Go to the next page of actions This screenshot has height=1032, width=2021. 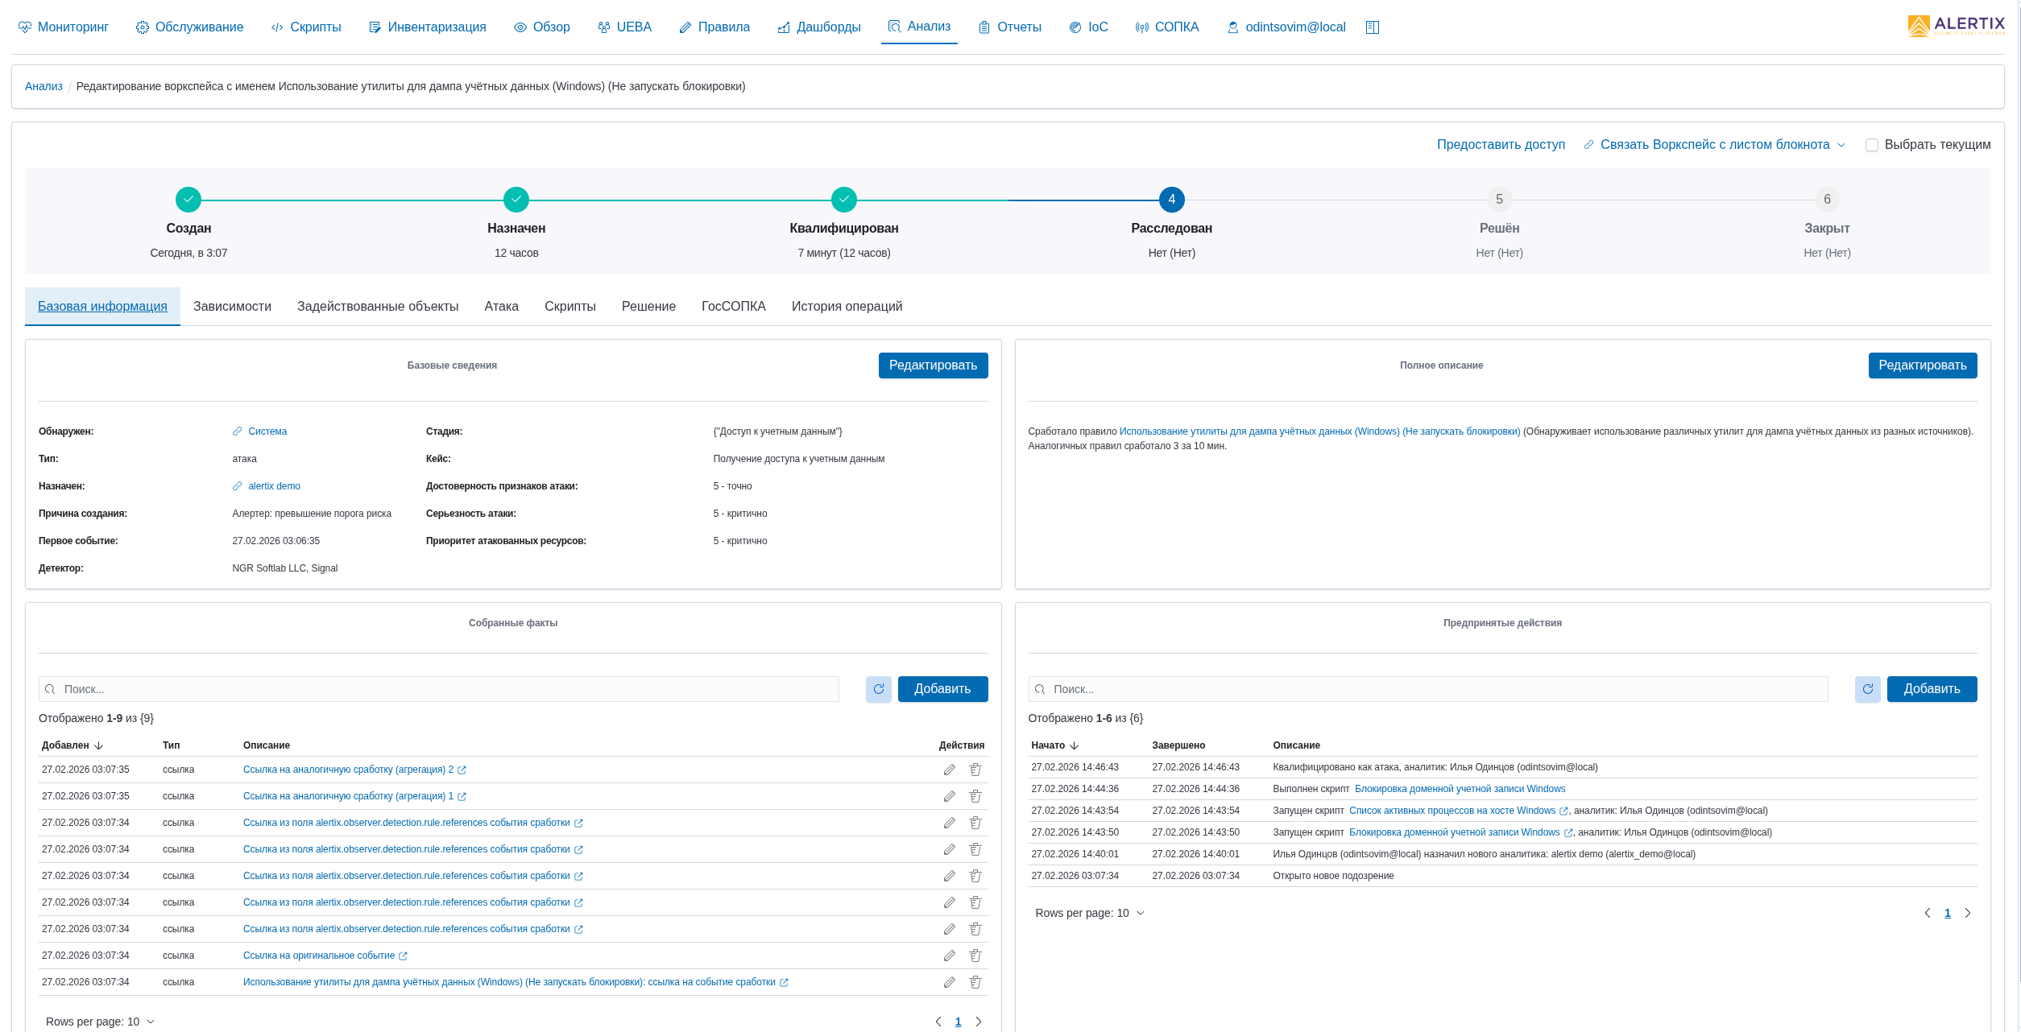tap(1968, 913)
